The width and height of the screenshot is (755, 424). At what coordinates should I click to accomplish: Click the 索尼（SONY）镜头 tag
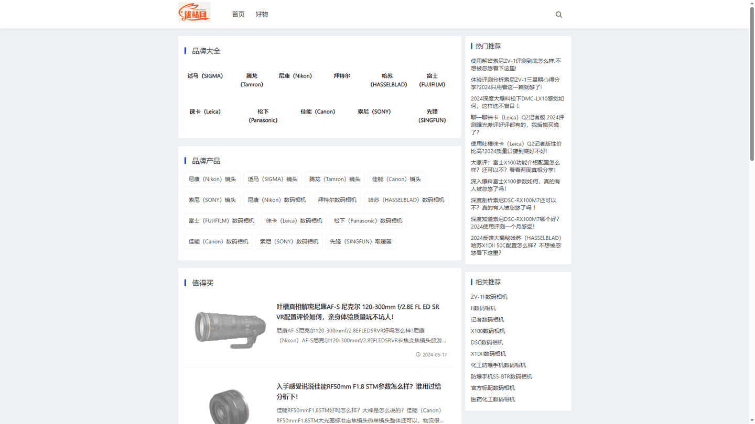(x=212, y=200)
